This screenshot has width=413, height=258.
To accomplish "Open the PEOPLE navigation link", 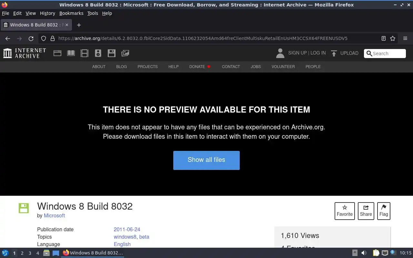I will pos(313,67).
